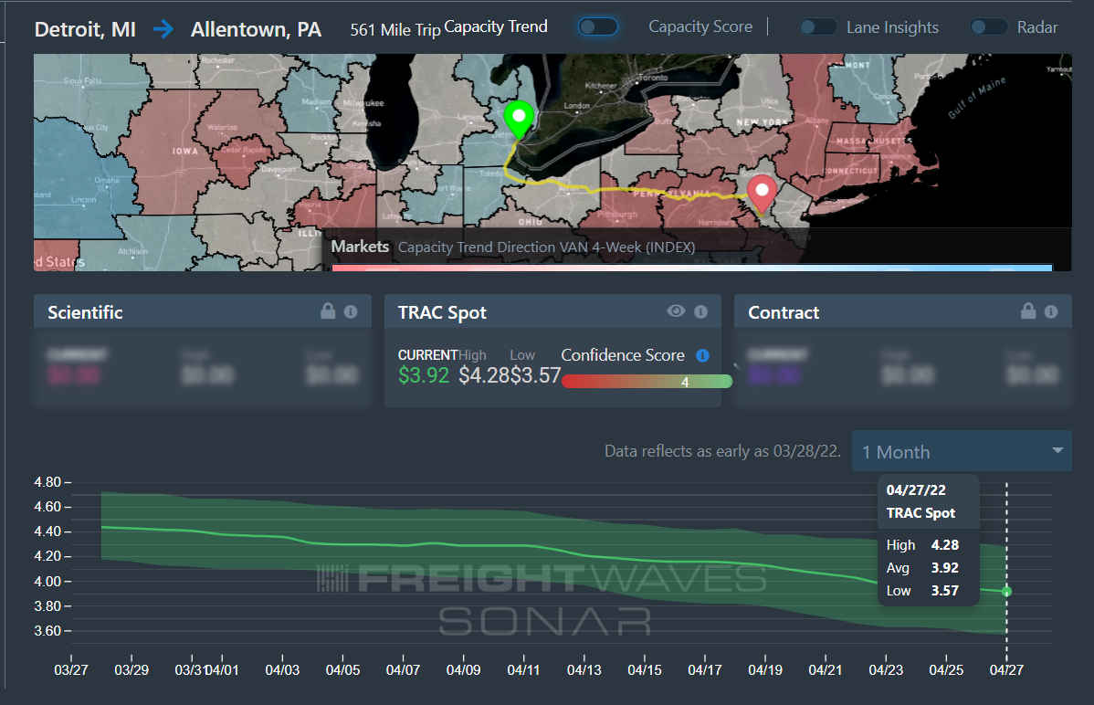
Task: Open the Scientific panel info icon
Action: tap(351, 312)
